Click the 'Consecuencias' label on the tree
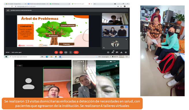Image resolution: width=189 pixels, height=110 pixels. coord(68,25)
